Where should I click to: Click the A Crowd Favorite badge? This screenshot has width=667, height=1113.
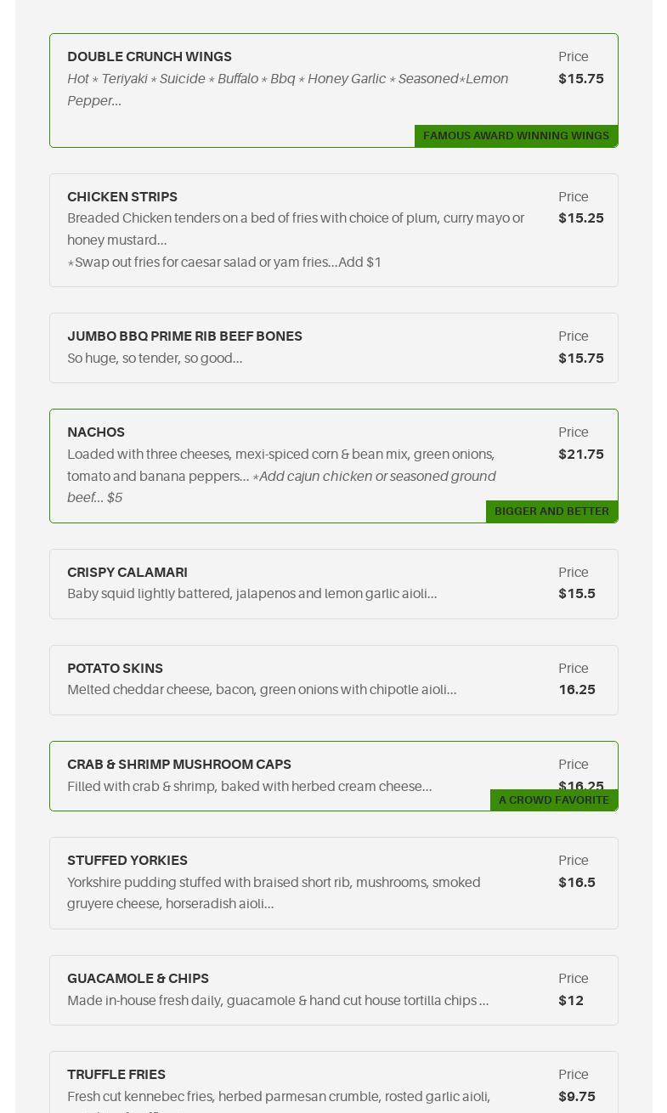click(x=554, y=800)
